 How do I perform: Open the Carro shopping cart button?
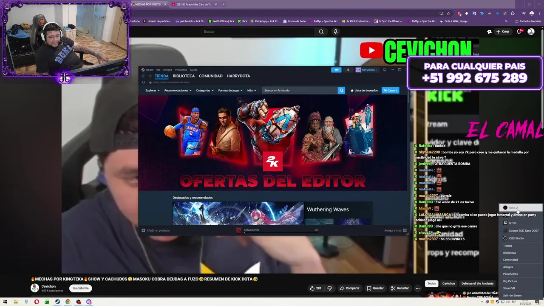coord(391,91)
